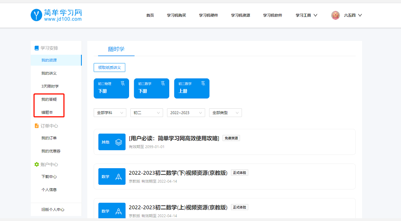
Task: Open 我的资源 in sidebar
Action: tap(56, 60)
